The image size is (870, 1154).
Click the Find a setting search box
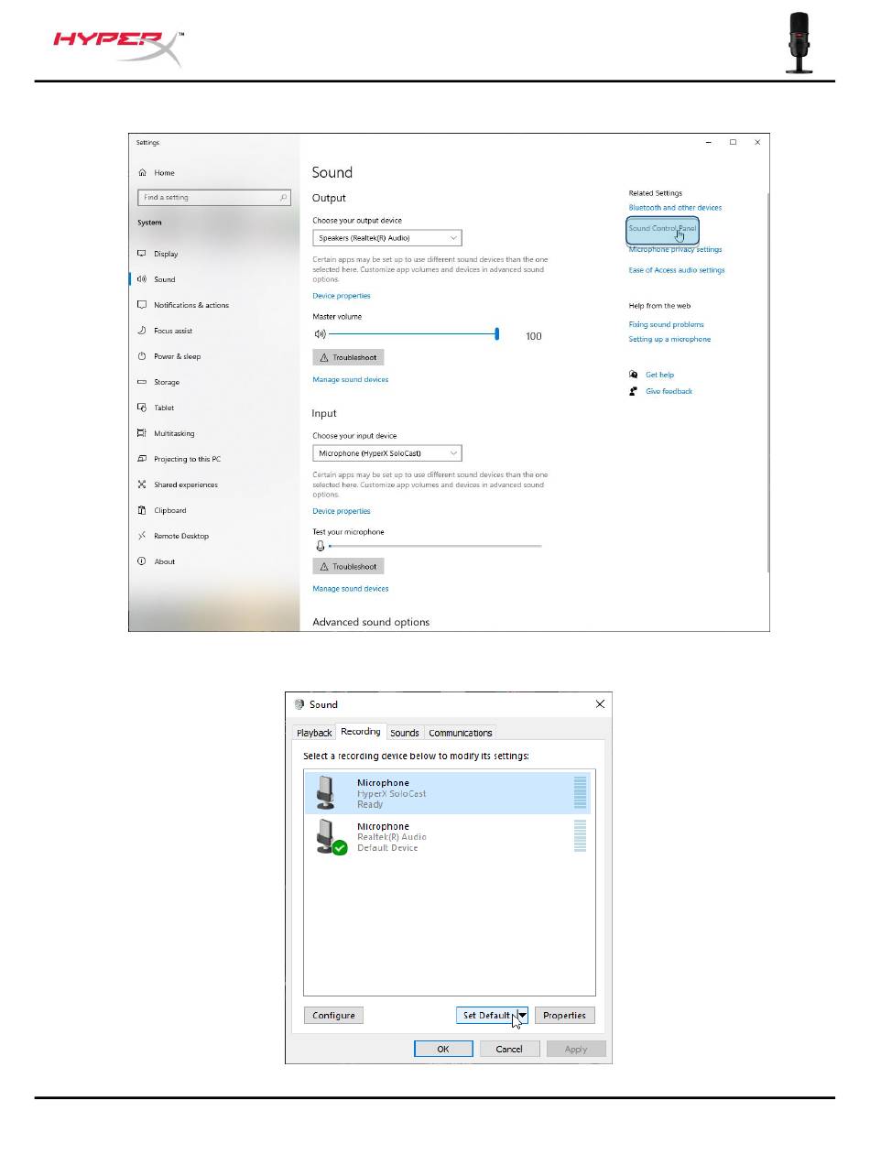214,197
